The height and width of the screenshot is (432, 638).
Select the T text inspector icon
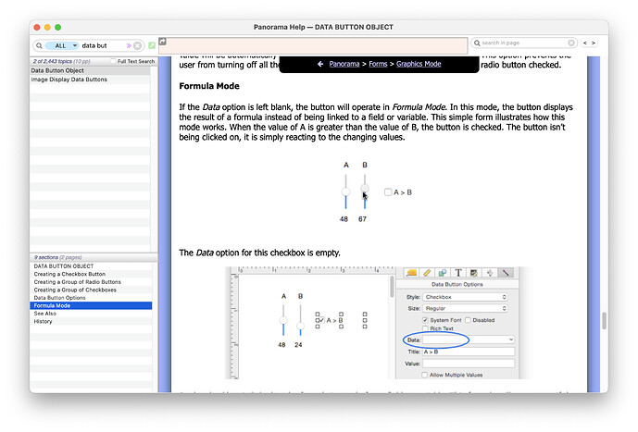(x=458, y=273)
